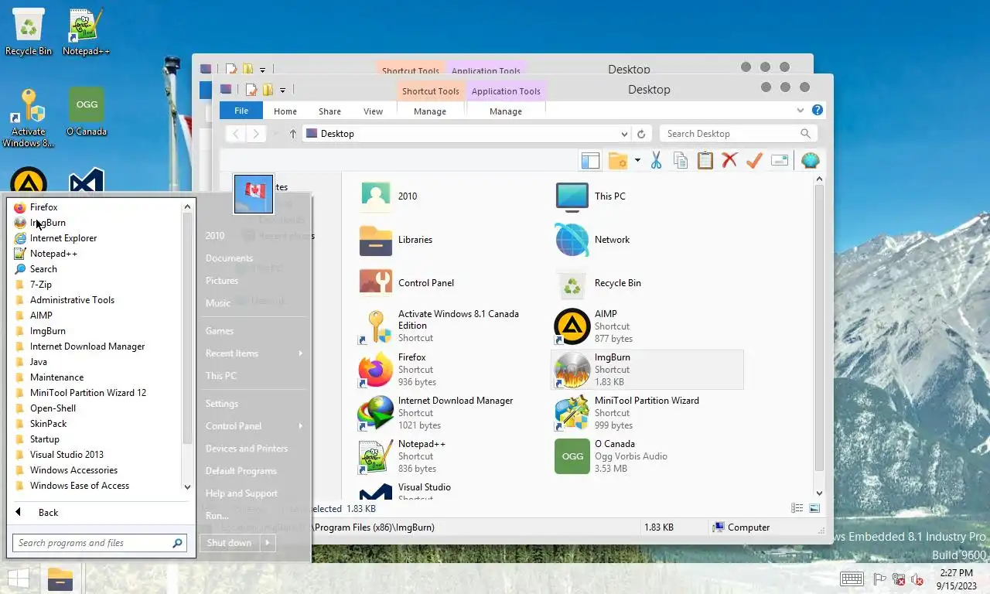Viewport: 990px width, 594px height.
Task: Switch to Large icons view at bottom right
Action: coord(814,508)
